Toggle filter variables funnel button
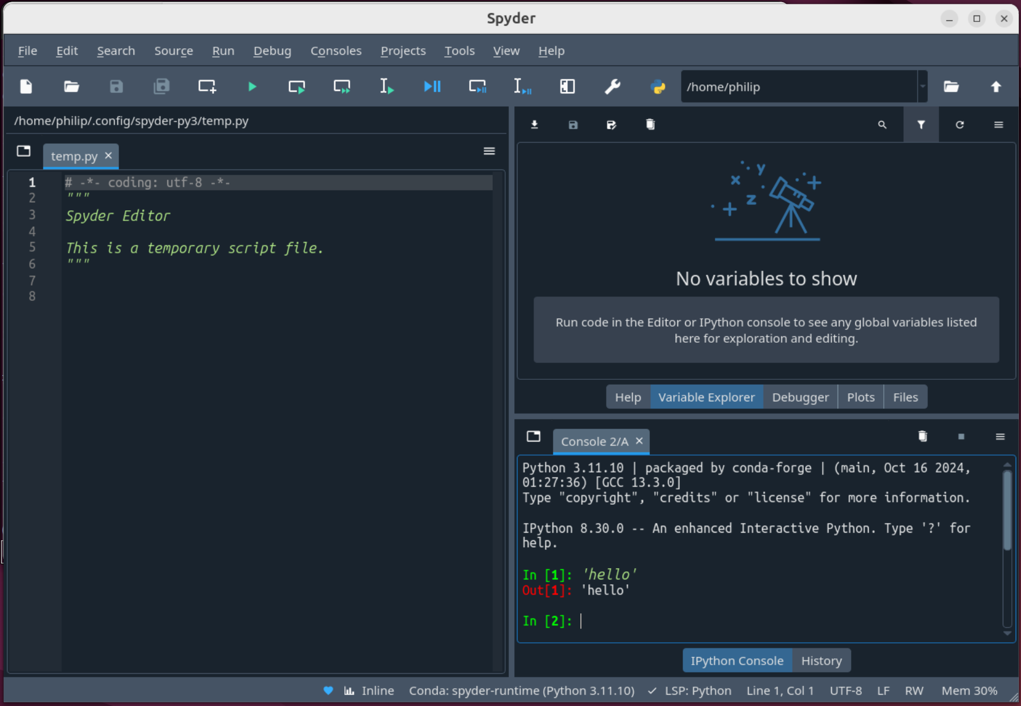1021x706 pixels. pos(921,124)
